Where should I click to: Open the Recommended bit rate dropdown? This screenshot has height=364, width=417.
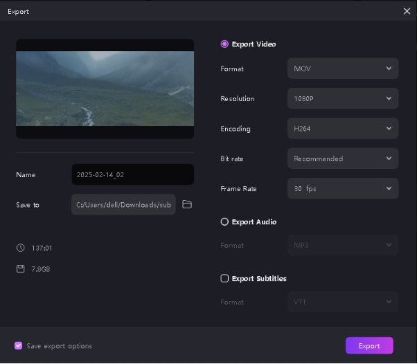click(x=343, y=158)
